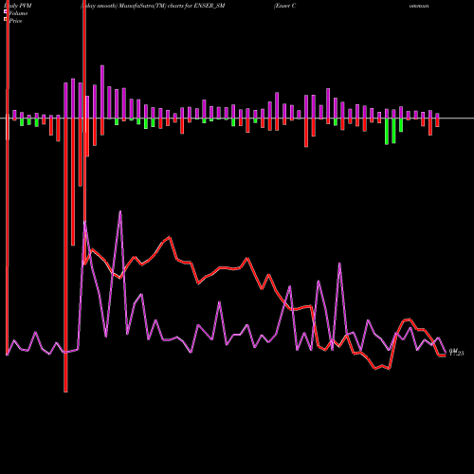
Task: Select the Price legend label
Action: (15, 21)
